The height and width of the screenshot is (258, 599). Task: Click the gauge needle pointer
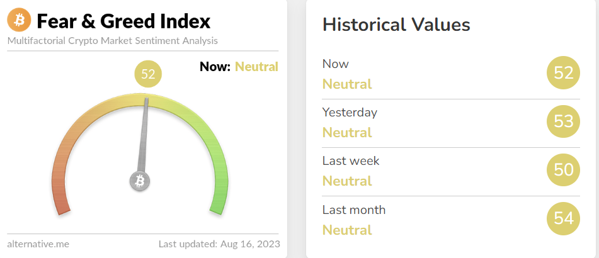[x=144, y=135]
